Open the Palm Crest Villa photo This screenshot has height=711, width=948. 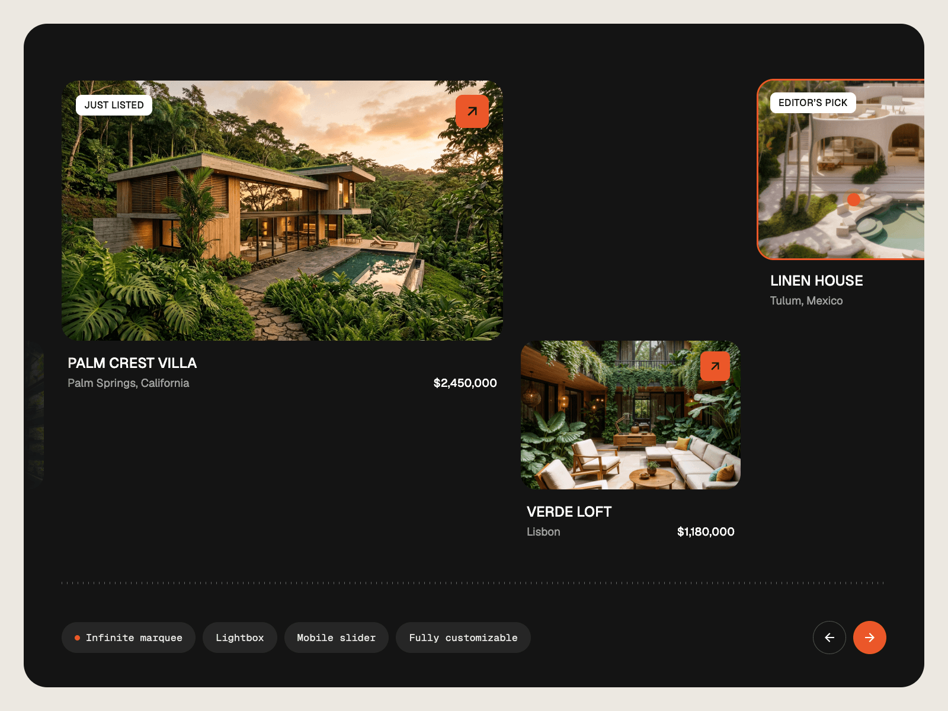282,210
